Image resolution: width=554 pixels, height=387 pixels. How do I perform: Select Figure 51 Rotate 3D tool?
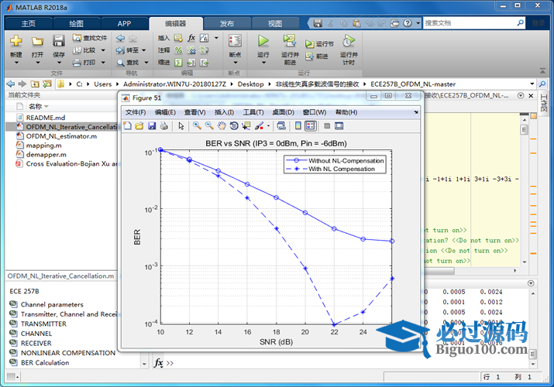pyautogui.click(x=234, y=126)
